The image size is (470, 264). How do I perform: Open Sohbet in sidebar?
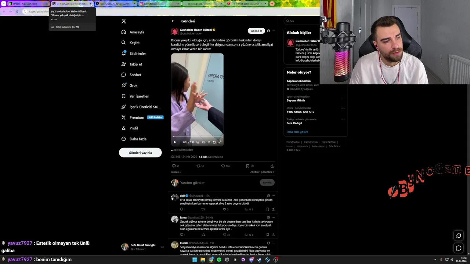tap(131, 75)
